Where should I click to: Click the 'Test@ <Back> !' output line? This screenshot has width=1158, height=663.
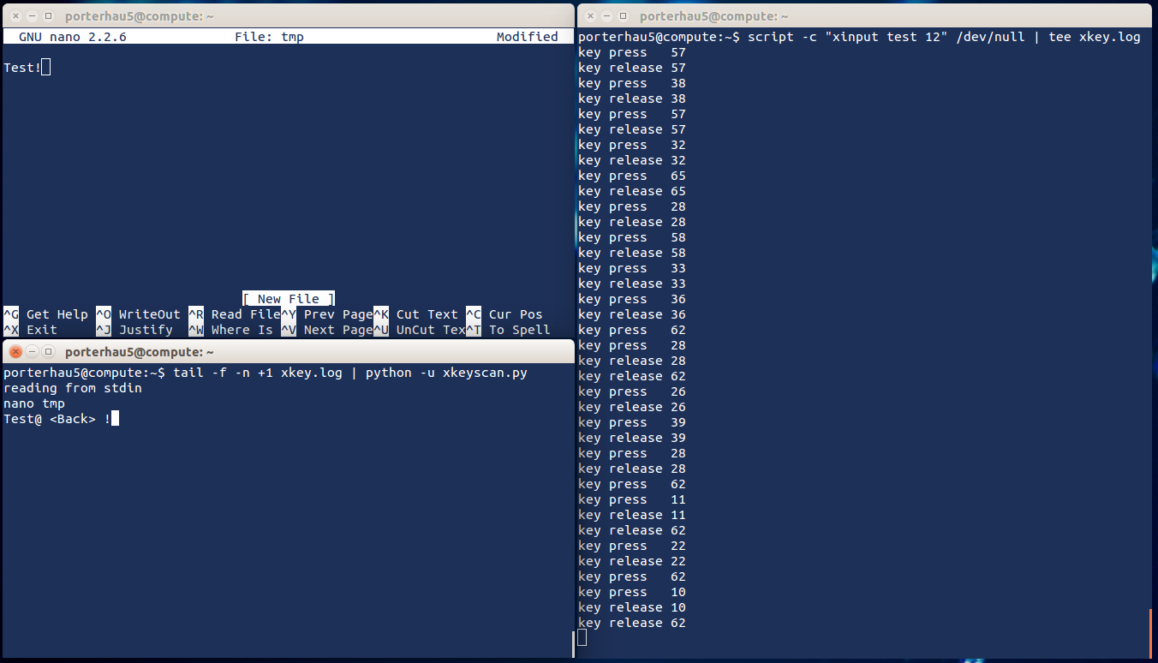(57, 419)
